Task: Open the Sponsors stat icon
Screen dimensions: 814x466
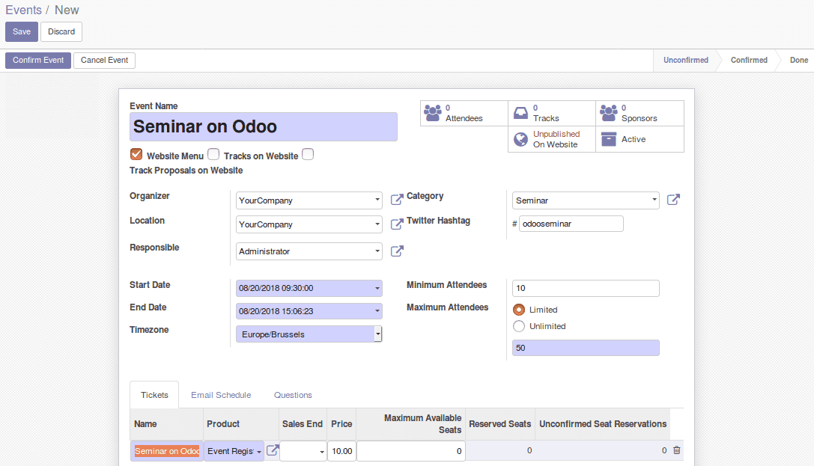Action: click(608, 113)
